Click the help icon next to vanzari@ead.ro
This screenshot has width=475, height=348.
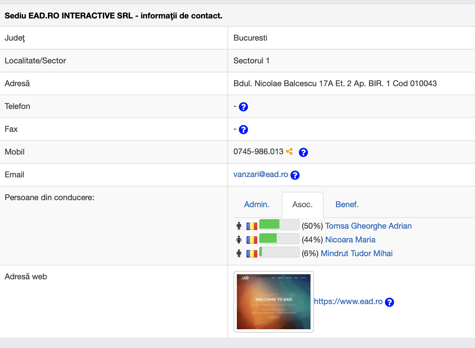295,175
